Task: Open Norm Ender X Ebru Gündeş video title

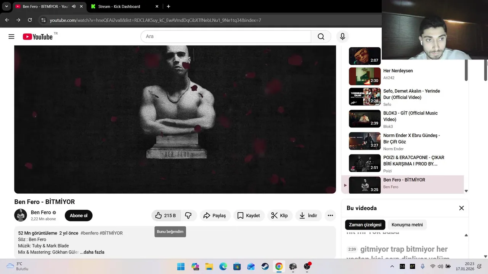Action: [x=412, y=139]
